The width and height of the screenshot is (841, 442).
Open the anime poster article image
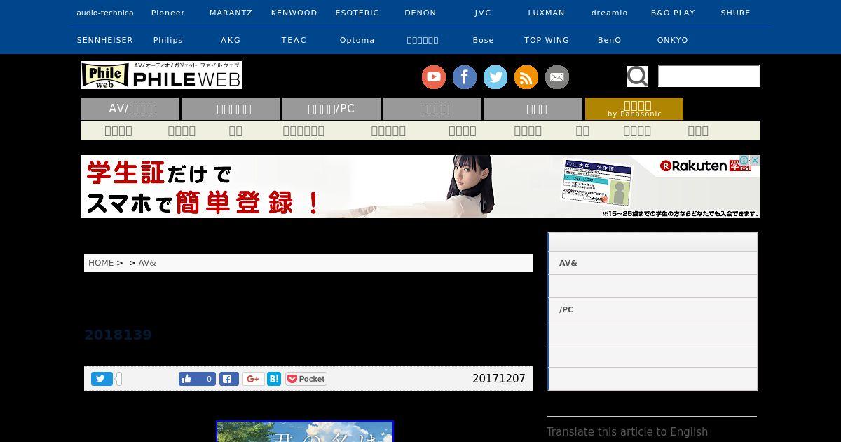pyautogui.click(x=305, y=431)
